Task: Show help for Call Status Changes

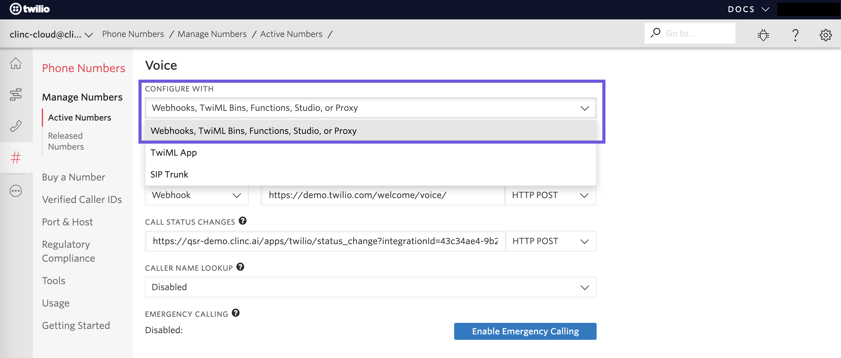Action: coord(243,221)
